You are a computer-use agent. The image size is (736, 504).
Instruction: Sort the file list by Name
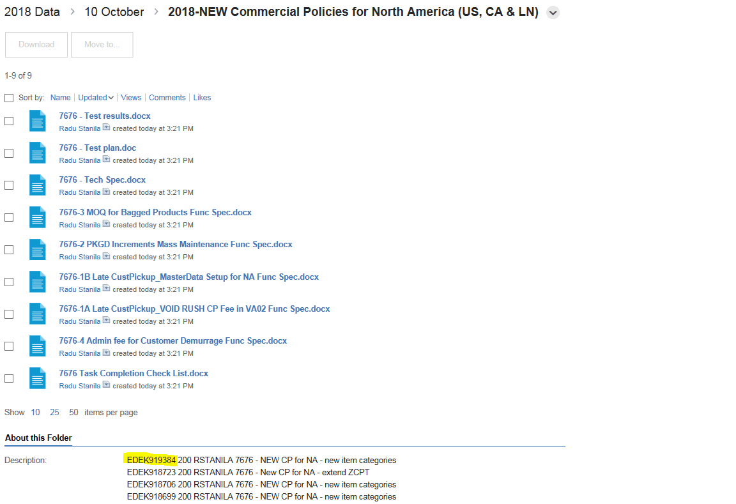coord(60,98)
